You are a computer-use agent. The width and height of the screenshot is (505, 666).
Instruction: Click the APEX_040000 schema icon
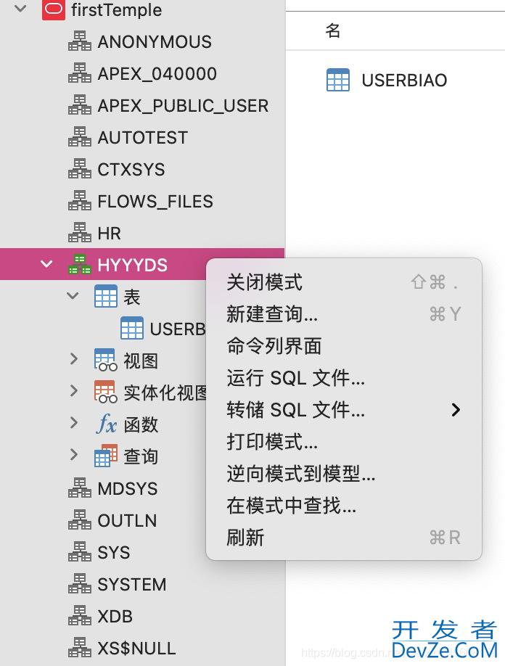[x=79, y=73]
